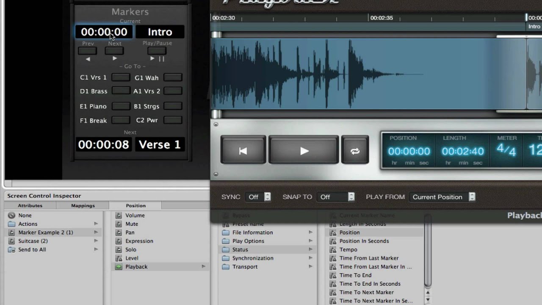The width and height of the screenshot is (542, 305).
Task: Expand arrow for Actions row
Action: click(96, 224)
